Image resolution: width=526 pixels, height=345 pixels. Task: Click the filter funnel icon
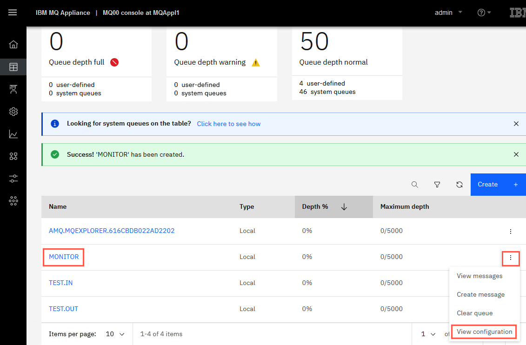coord(437,185)
